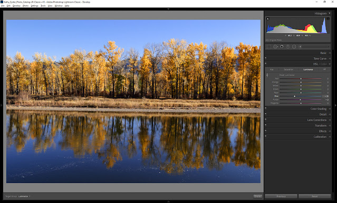Click the Purple luminance slider
This screenshot has width=337, height=203.
coord(301,100)
